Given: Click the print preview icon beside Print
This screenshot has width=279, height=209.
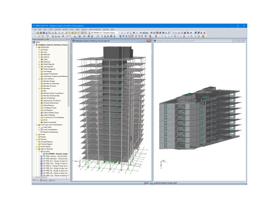Looking at the screenshot, I should 55,33.
